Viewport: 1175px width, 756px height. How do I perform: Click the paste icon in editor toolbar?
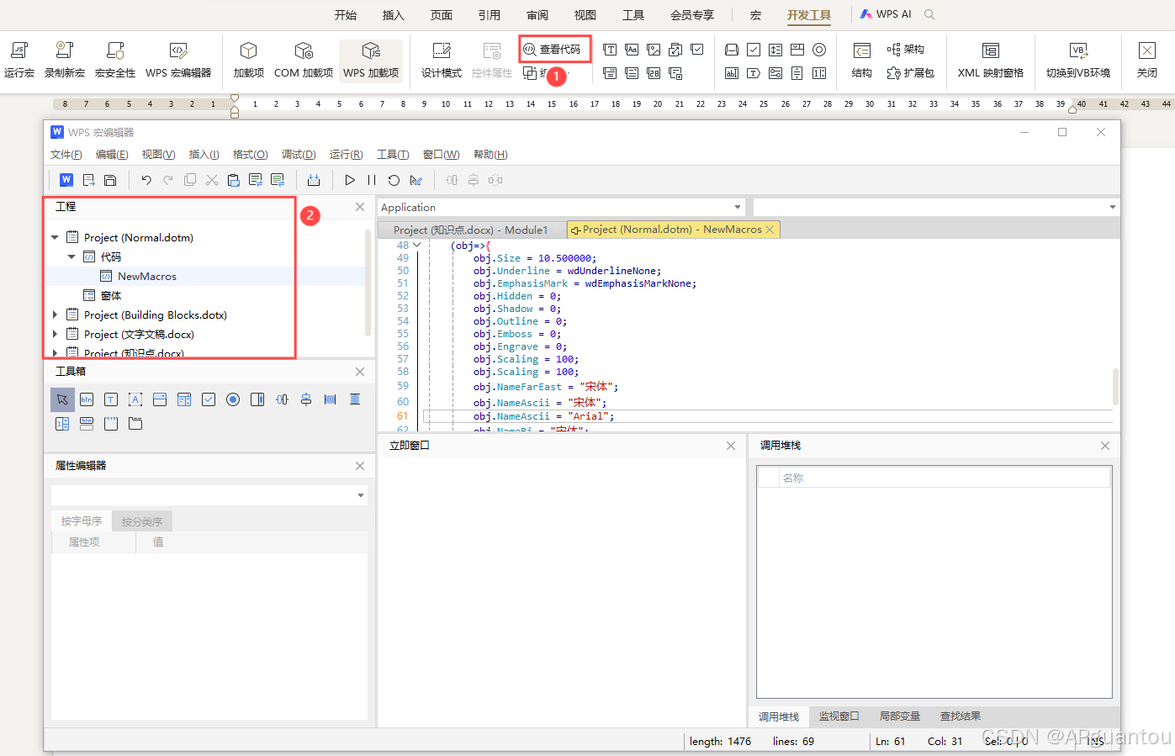coord(234,180)
